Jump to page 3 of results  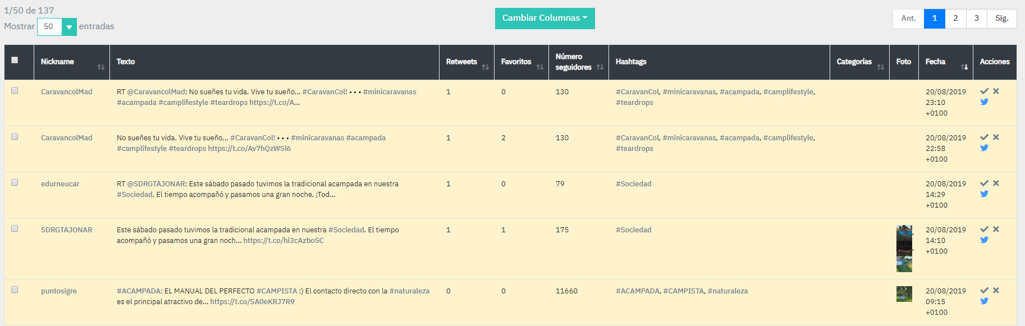coord(977,19)
